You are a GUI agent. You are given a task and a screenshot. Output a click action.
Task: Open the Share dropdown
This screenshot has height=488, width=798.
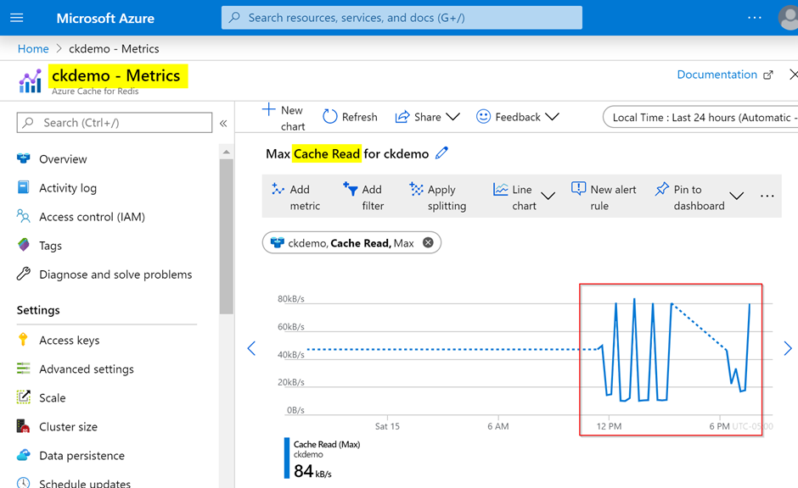coord(428,117)
